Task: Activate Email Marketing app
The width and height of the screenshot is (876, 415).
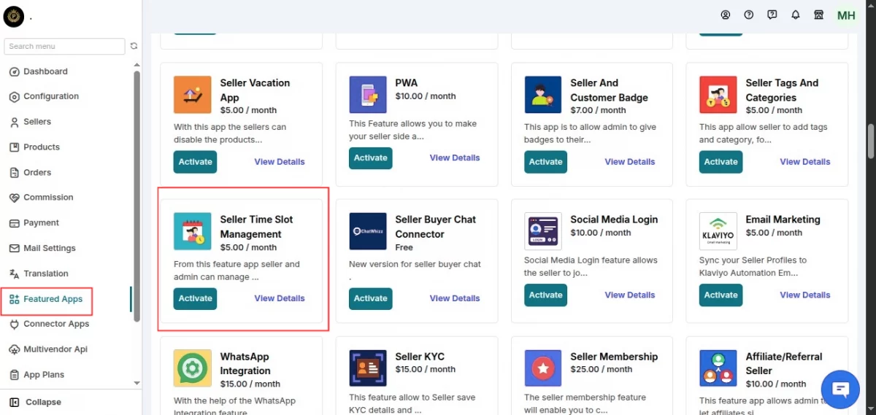Action: (721, 295)
